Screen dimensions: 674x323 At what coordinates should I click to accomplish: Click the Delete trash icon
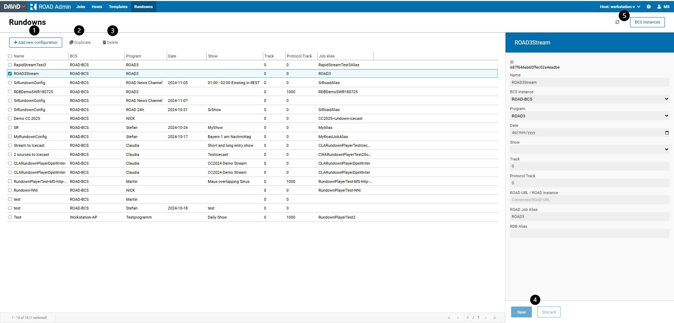coord(104,42)
